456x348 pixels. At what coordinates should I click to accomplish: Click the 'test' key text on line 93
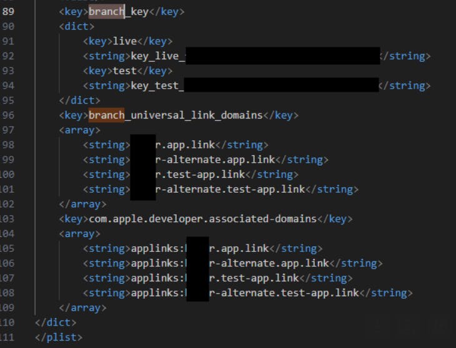(x=124, y=71)
